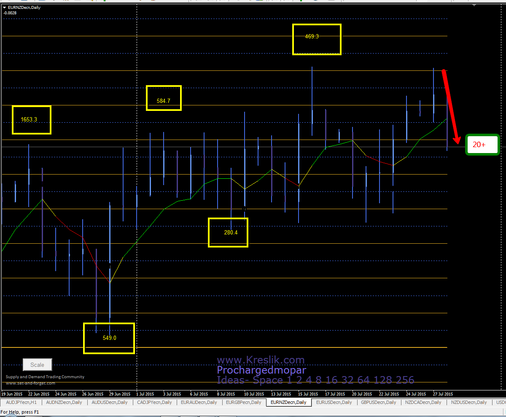Click the Scale button on the chart

pyautogui.click(x=37, y=365)
